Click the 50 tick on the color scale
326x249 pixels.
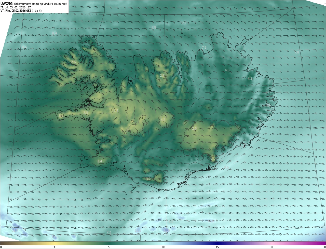point(324,247)
